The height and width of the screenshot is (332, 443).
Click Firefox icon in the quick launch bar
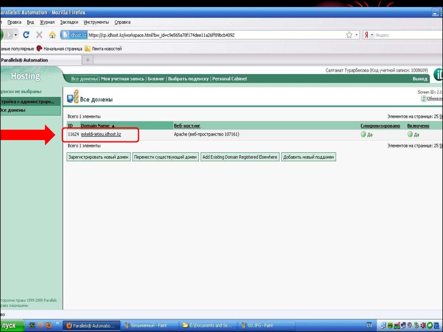[x=48, y=325]
